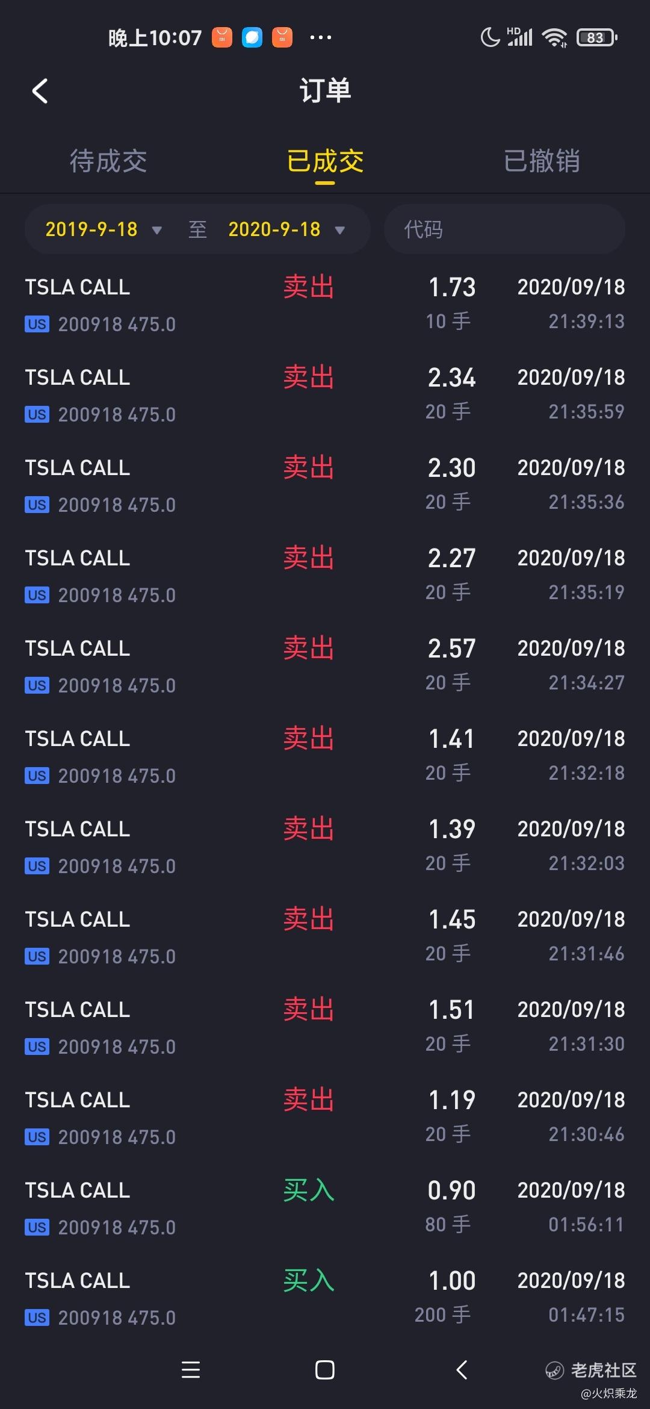Select the 已成交 filled tab
The width and height of the screenshot is (650, 1409).
325,161
